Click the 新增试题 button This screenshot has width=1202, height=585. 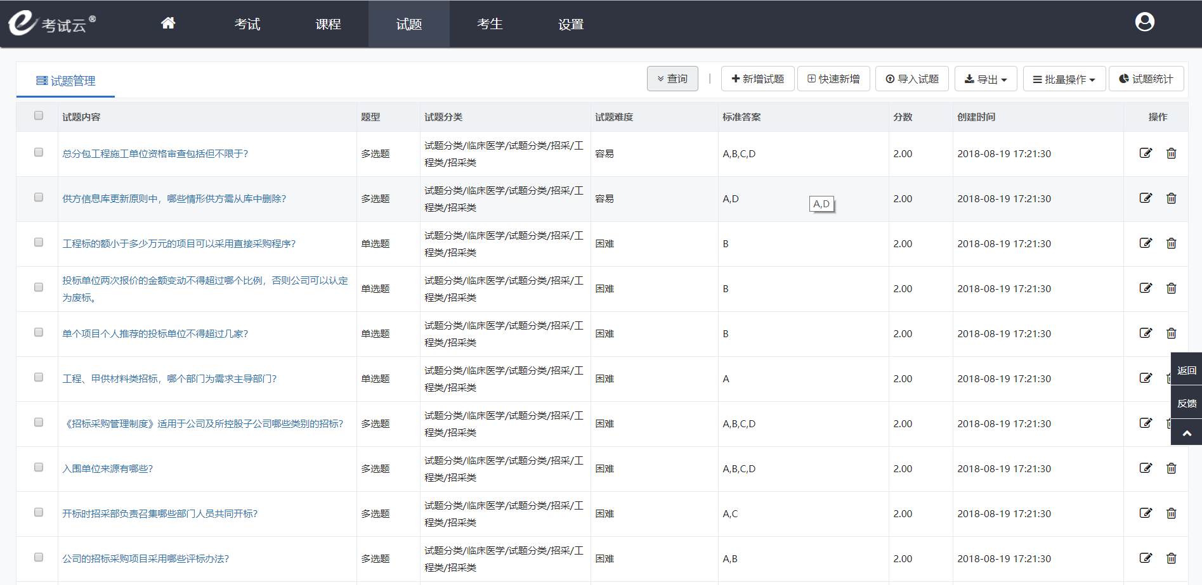tap(758, 79)
